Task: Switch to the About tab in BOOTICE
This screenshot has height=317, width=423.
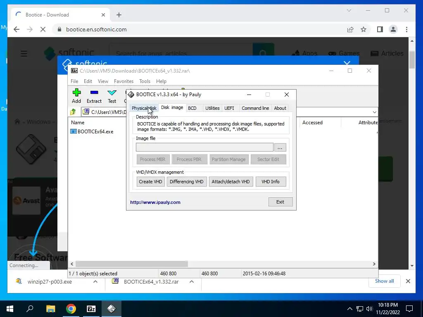Action: [280, 108]
